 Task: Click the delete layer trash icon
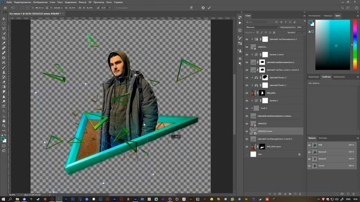click(300, 194)
